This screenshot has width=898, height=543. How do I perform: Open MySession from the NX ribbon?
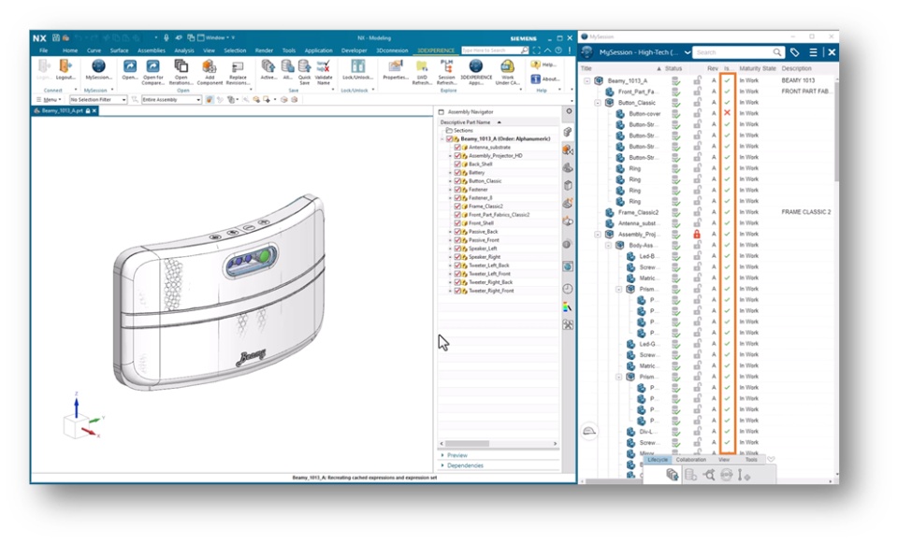pyautogui.click(x=98, y=66)
